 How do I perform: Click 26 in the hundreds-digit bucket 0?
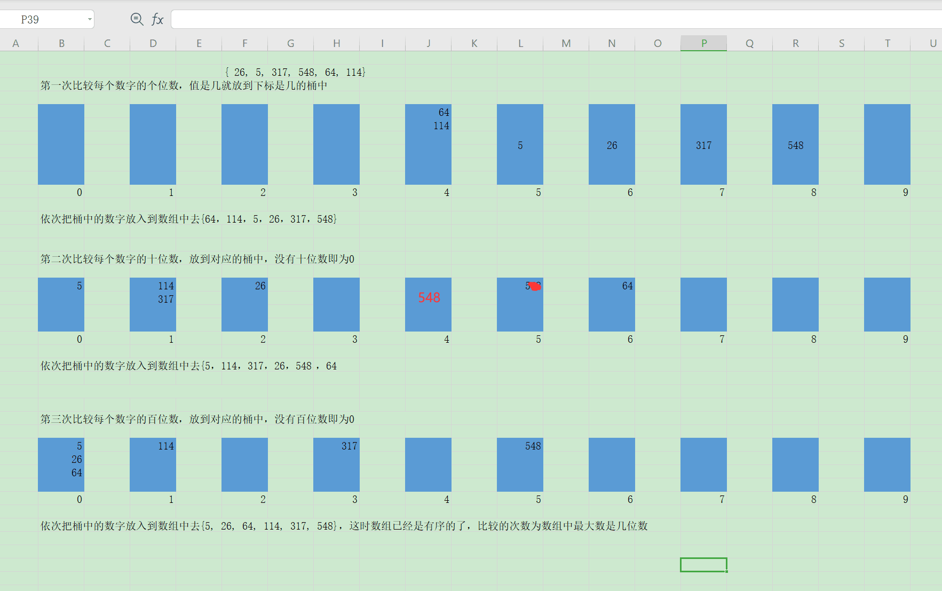click(77, 459)
